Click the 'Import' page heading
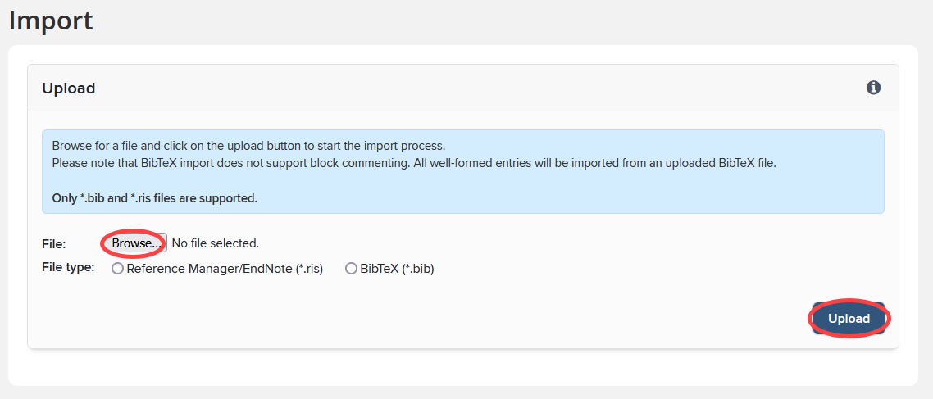The image size is (933, 399). click(51, 20)
